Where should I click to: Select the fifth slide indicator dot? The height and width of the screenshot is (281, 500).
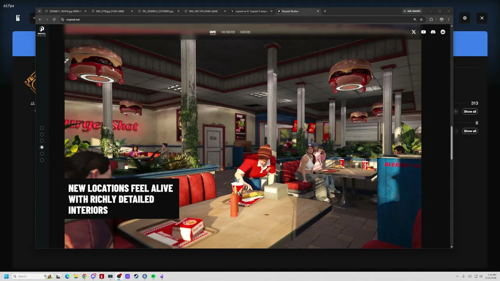click(x=42, y=154)
